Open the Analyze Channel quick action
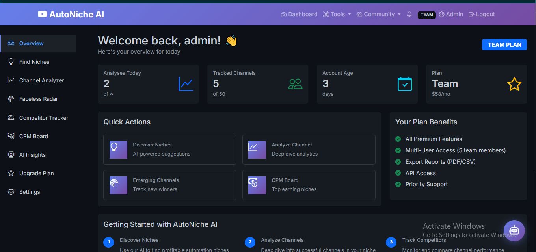Viewport: 536px width, 252px height. pyautogui.click(x=309, y=150)
